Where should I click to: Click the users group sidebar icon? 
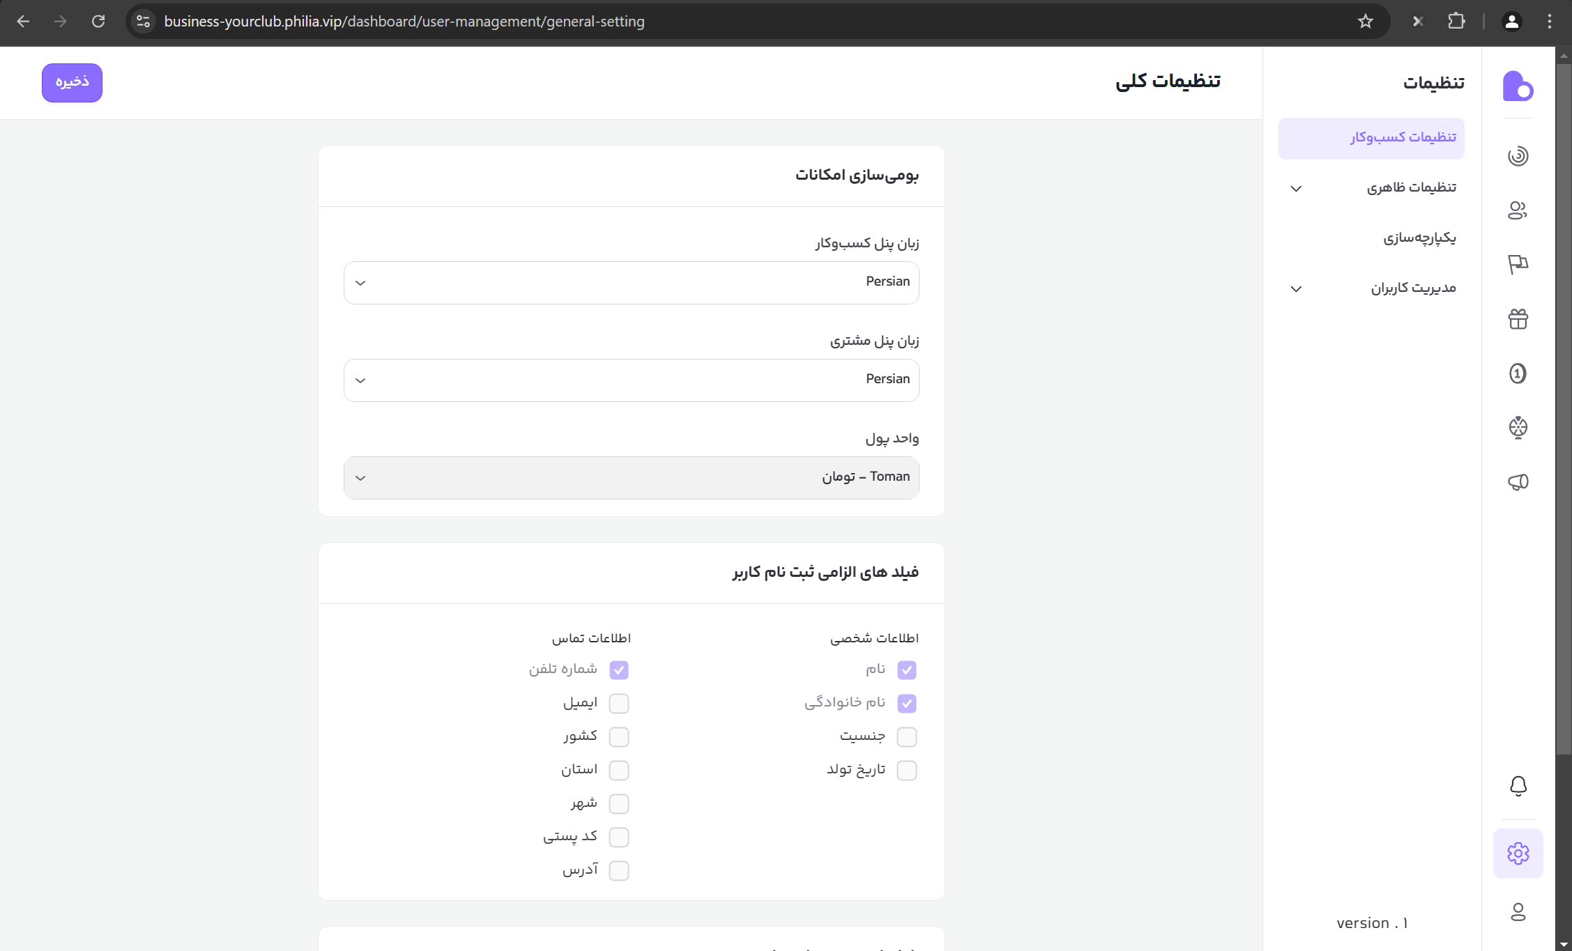(1518, 210)
